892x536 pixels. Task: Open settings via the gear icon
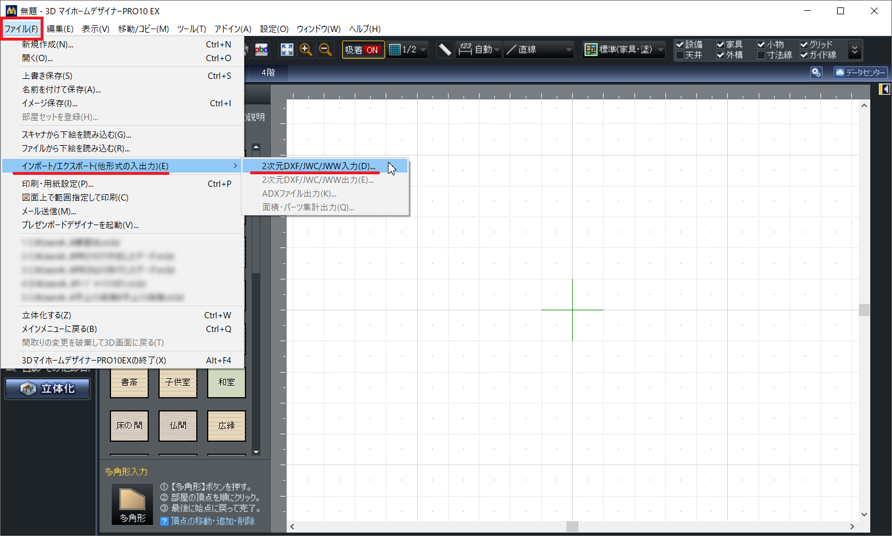click(816, 73)
